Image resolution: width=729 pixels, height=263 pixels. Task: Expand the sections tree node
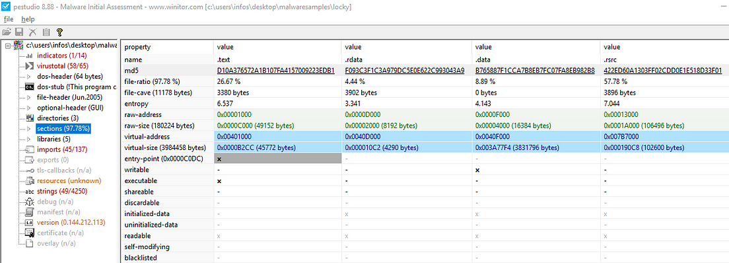tap(28, 128)
